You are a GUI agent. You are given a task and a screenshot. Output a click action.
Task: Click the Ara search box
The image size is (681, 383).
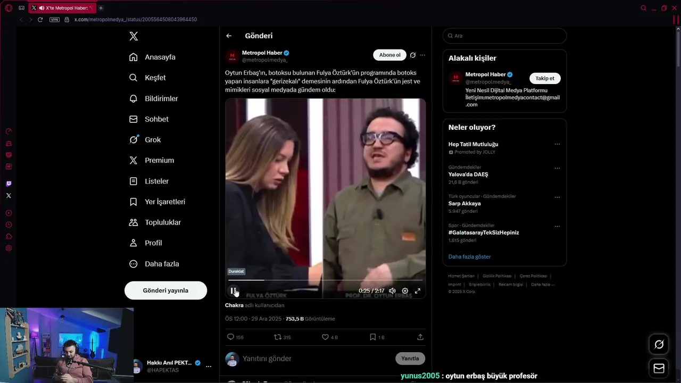(x=504, y=36)
